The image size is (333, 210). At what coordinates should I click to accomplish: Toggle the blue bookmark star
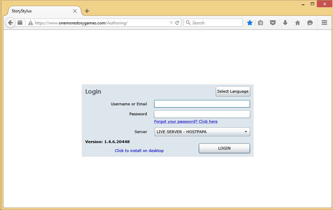click(250, 23)
